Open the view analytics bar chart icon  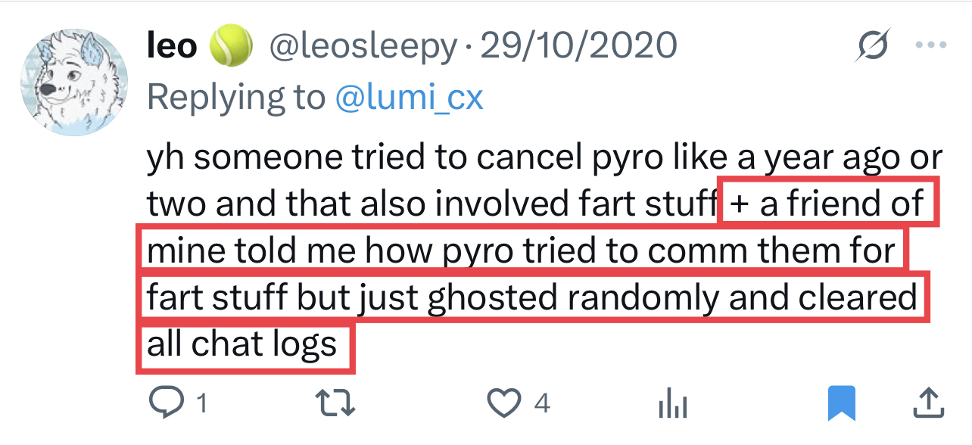672,404
